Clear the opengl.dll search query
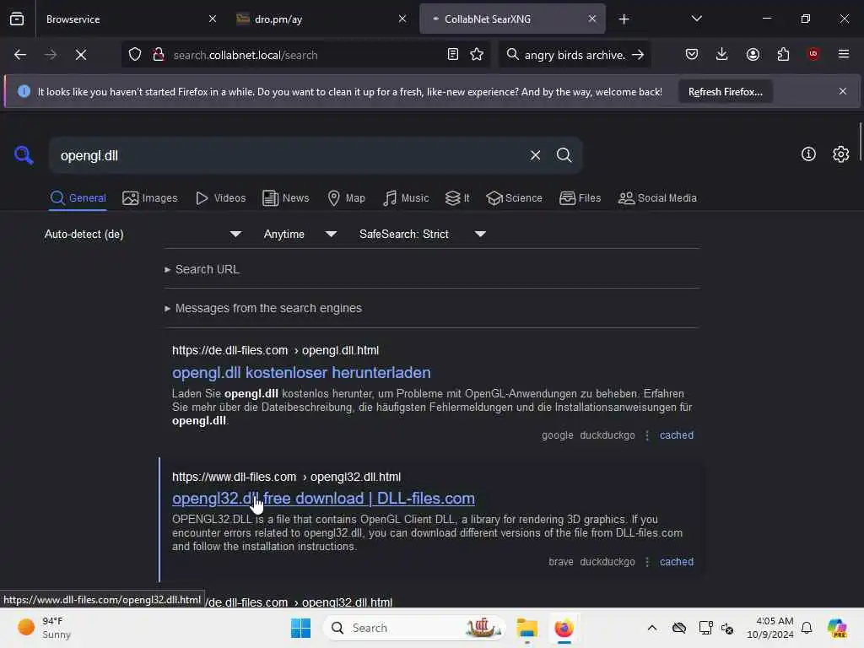Image resolution: width=864 pixels, height=648 pixels. pos(535,155)
